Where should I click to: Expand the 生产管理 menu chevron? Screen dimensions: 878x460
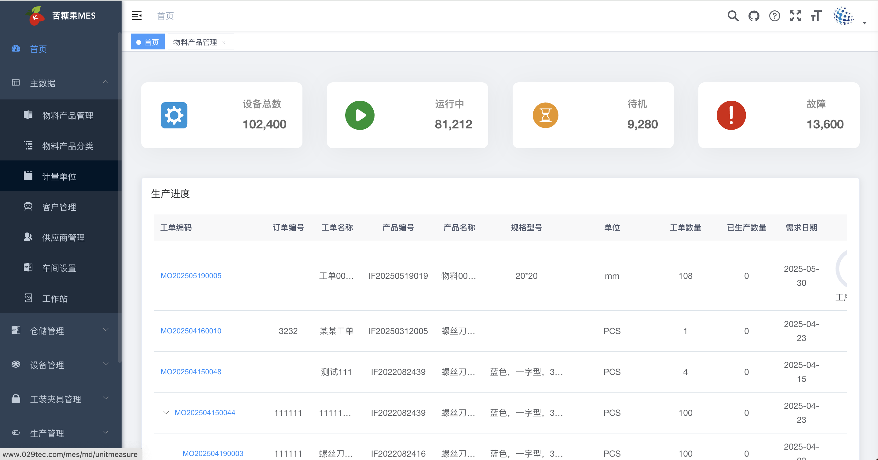tap(106, 433)
